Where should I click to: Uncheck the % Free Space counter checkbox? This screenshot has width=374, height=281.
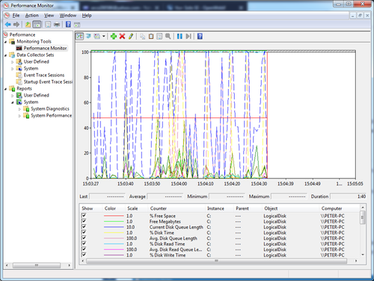[x=84, y=215]
